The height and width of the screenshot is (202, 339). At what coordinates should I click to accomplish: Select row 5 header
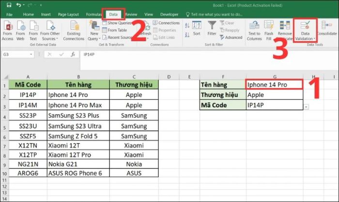[x=4, y=126]
